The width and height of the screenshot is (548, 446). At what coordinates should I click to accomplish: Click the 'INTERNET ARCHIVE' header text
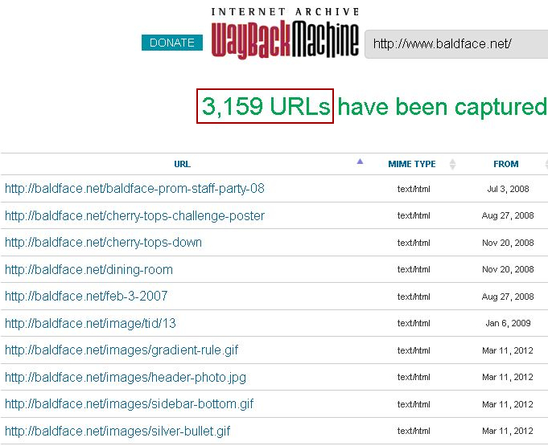pyautogui.click(x=285, y=12)
